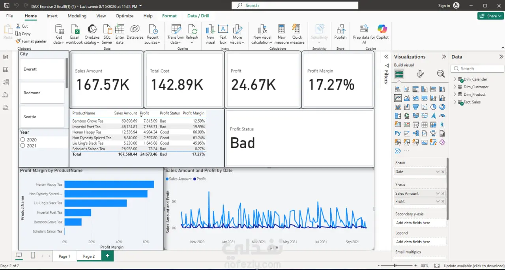Screen dimensions: 505x270
Task: Toggle the Everett city slicer tile
Action: [42, 69]
